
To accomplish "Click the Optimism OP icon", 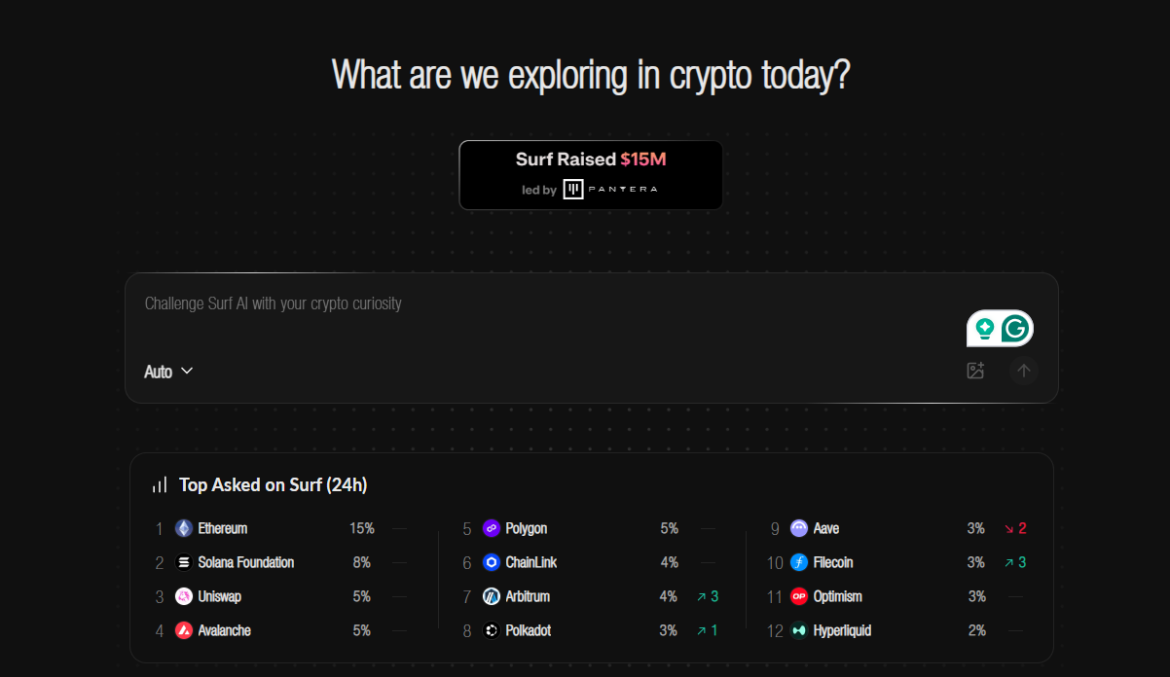I will (798, 596).
